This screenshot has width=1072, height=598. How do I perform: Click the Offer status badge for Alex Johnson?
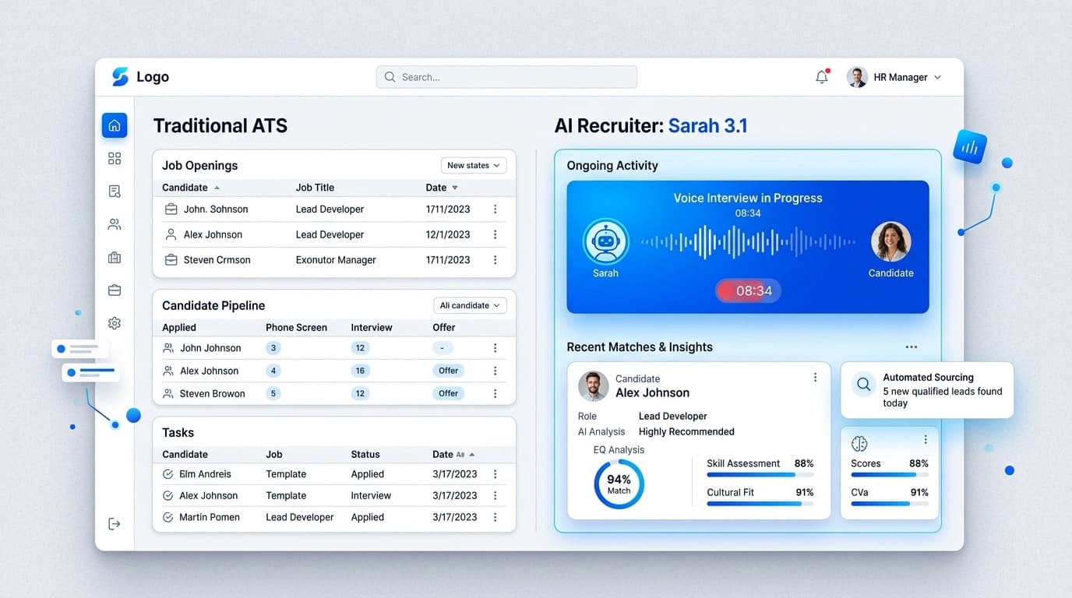coord(448,370)
